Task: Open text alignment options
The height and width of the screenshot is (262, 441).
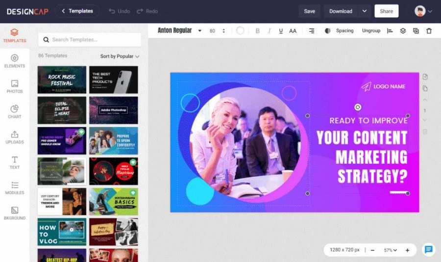Action: [312, 31]
